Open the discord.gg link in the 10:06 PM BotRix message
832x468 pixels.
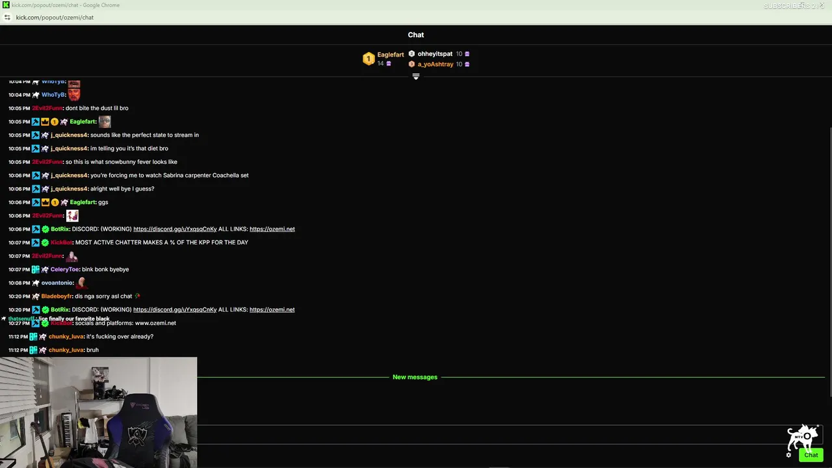tap(175, 229)
